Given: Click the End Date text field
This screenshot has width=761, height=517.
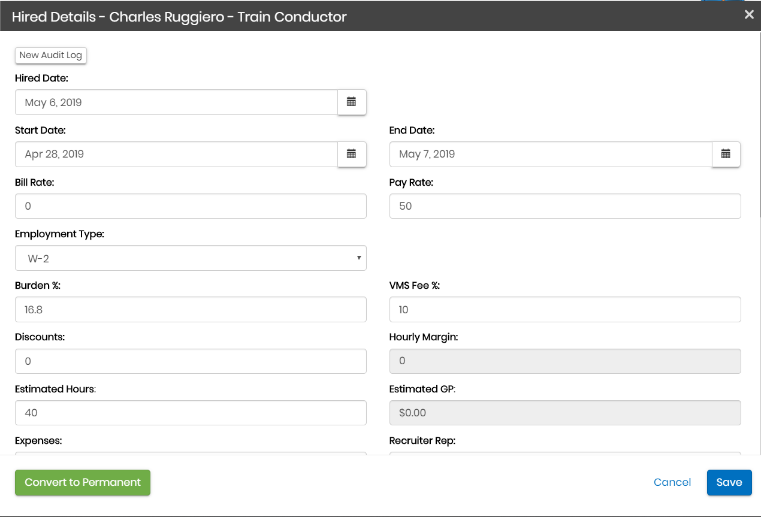Looking at the screenshot, I should point(550,155).
